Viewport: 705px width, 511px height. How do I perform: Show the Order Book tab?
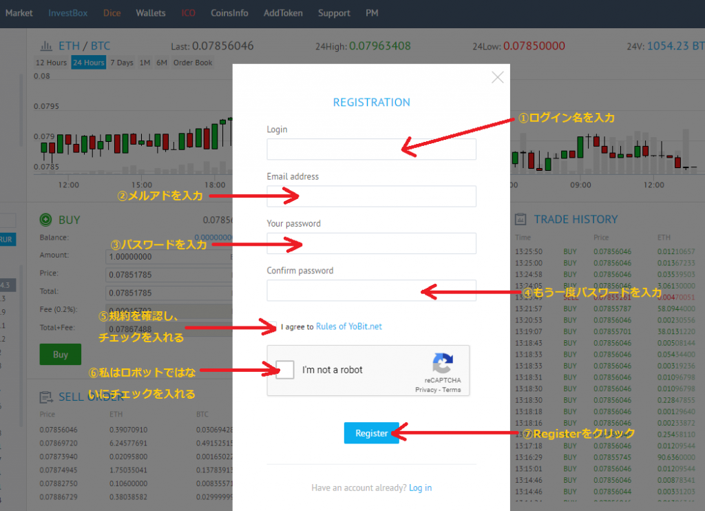(193, 63)
